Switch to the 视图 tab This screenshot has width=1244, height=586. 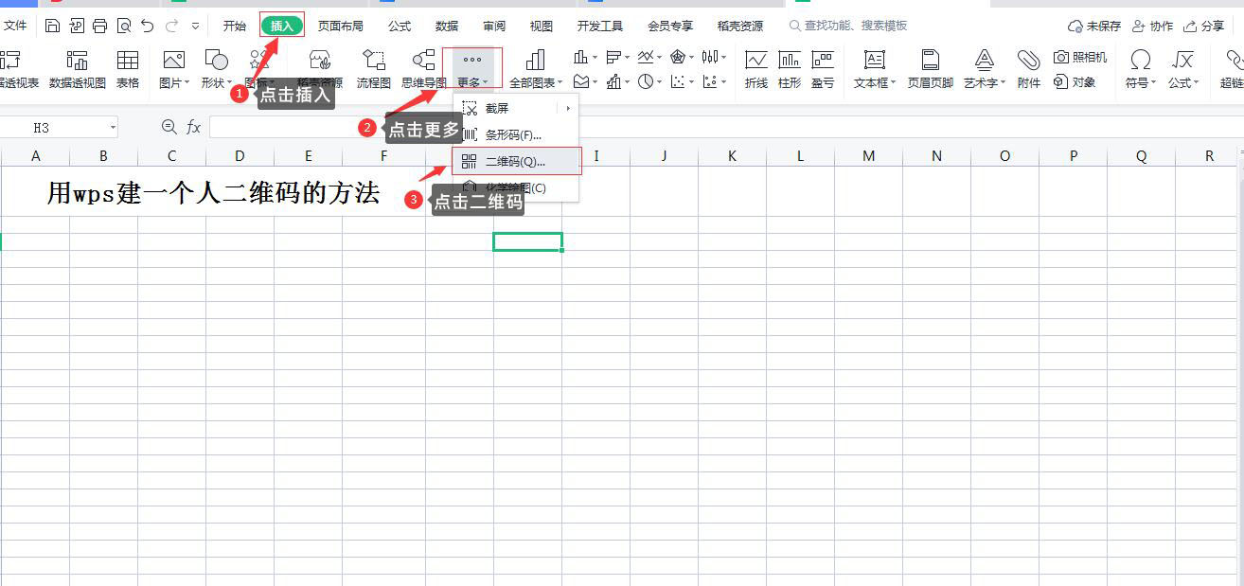542,26
